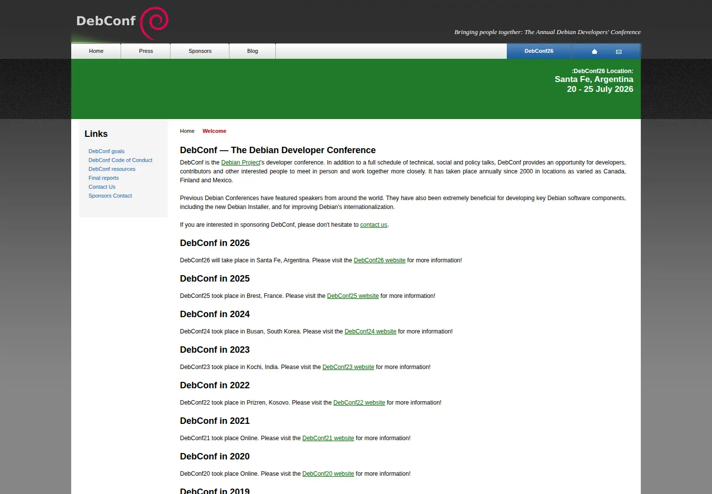Open Final reports sidebar link
The height and width of the screenshot is (494, 712).
point(103,178)
